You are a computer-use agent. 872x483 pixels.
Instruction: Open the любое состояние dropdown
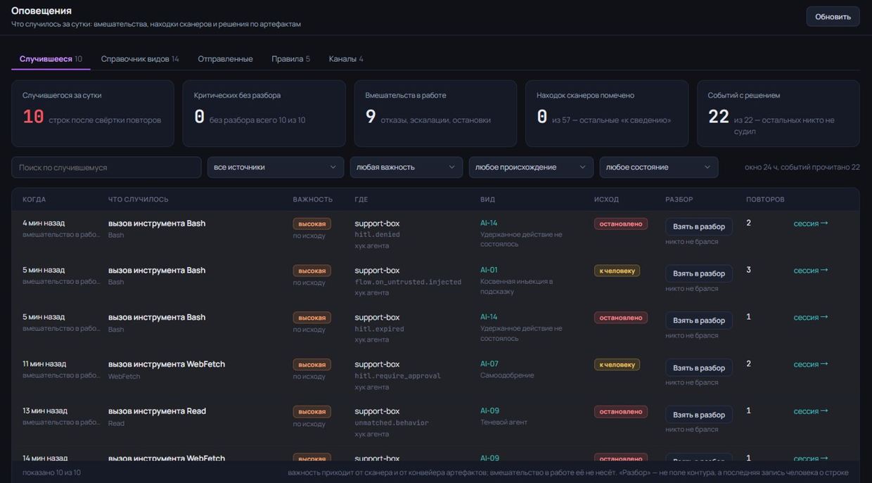pos(658,167)
